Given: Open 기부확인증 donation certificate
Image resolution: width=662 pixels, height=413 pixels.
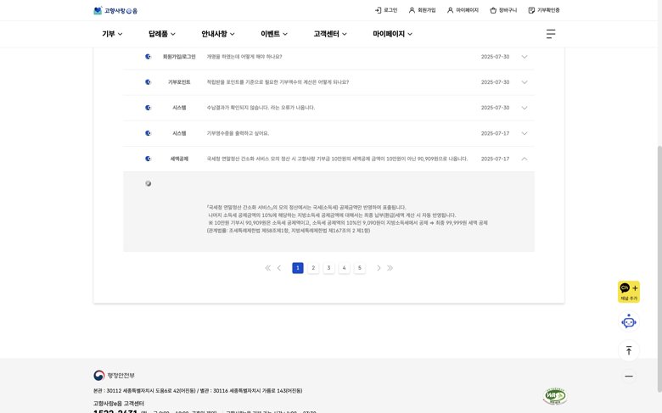Looking at the screenshot, I should coord(544,10).
